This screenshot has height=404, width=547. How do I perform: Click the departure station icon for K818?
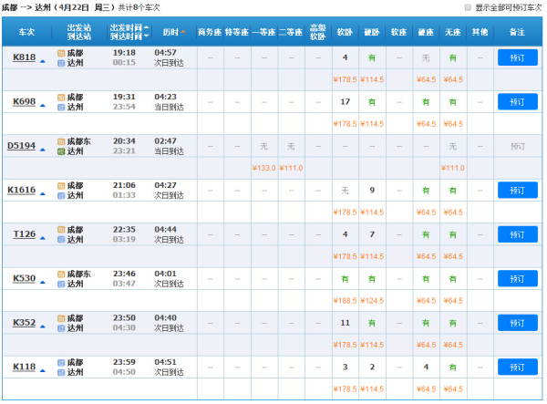(61, 53)
